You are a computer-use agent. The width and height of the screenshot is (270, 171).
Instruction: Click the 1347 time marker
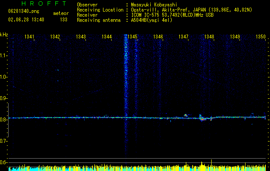pyautogui.click(x=184, y=37)
